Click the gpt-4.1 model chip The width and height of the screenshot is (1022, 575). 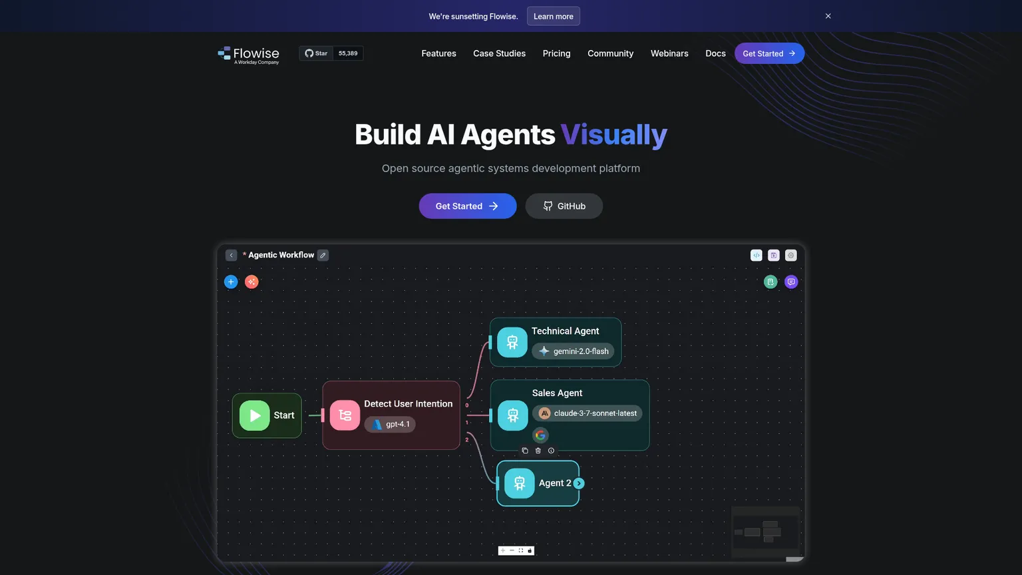(390, 424)
